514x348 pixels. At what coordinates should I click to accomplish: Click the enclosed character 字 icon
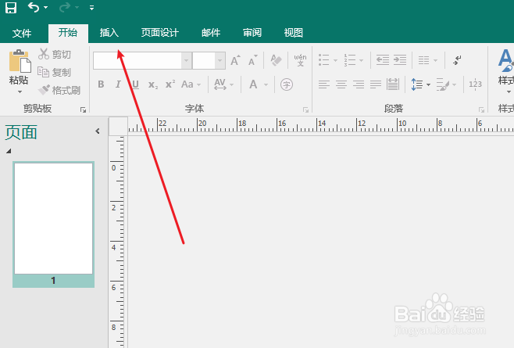point(287,84)
